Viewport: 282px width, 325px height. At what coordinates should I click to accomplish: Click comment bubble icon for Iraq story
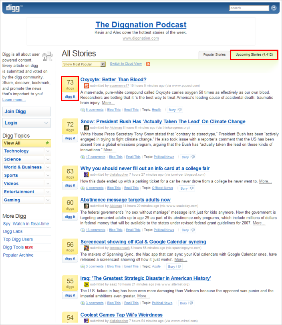point(83,303)
